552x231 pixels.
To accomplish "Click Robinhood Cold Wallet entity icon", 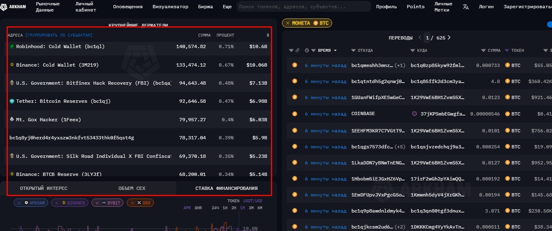I will click(x=12, y=46).
